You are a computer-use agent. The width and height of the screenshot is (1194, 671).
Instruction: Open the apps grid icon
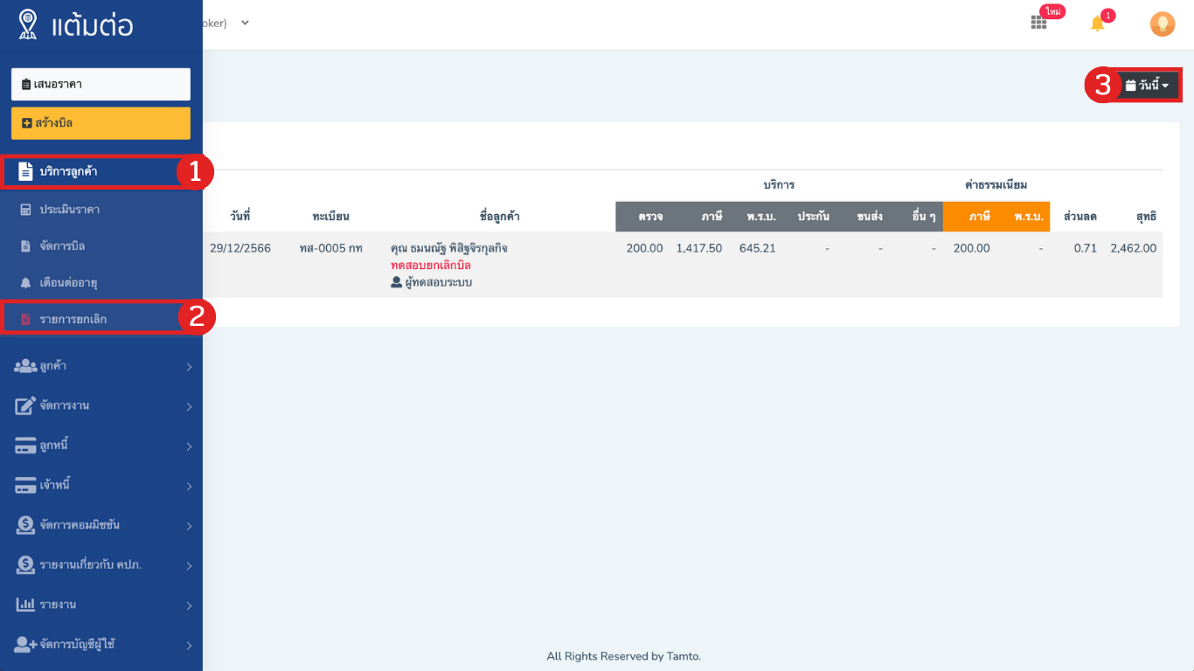(1038, 24)
